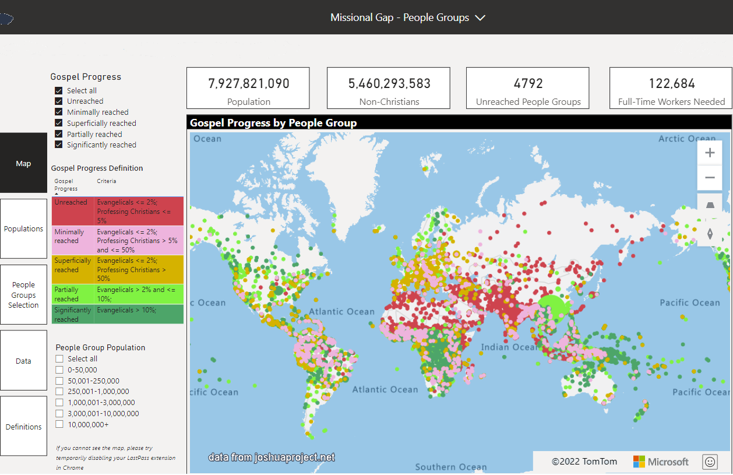Click the Unreached People Groups card
This screenshot has width=733, height=475.
point(528,88)
